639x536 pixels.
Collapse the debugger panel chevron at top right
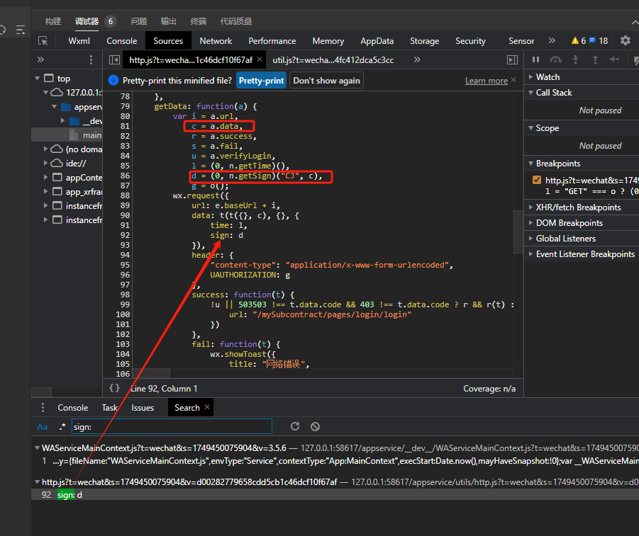[635, 21]
